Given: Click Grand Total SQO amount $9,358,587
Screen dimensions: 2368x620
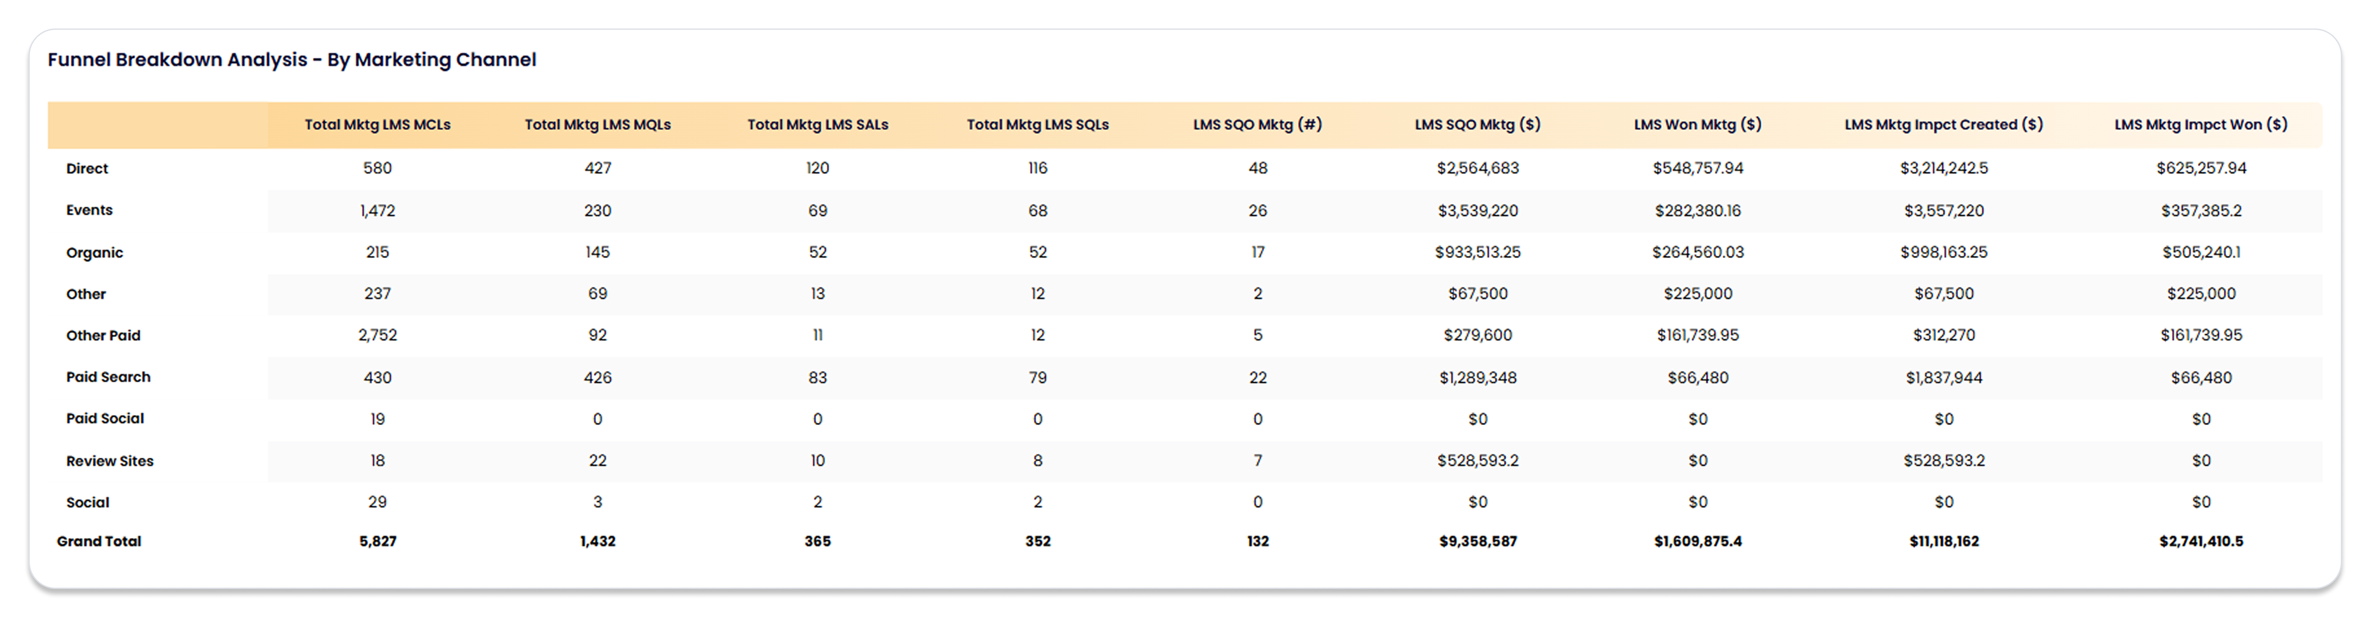Looking at the screenshot, I should click(1477, 541).
